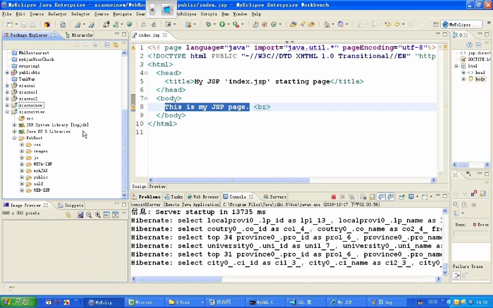The width and height of the screenshot is (493, 308).
Task: Click the Display Selected Console icon
Action: [411, 197]
